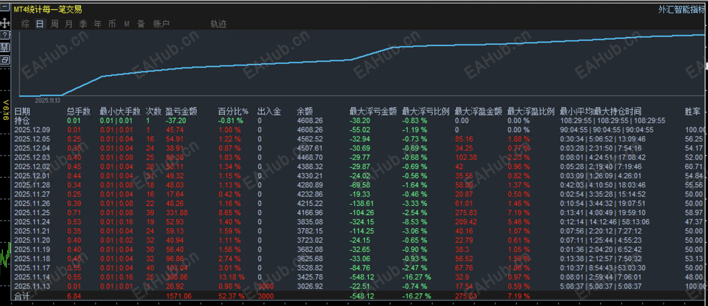
Task: Switch to the 综 summary tab
Action: tap(26, 24)
